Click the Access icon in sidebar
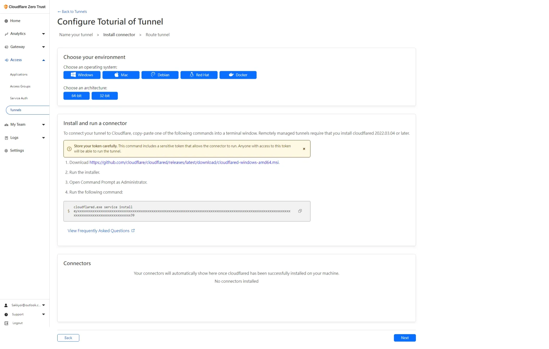The image size is (549, 349). click(7, 60)
